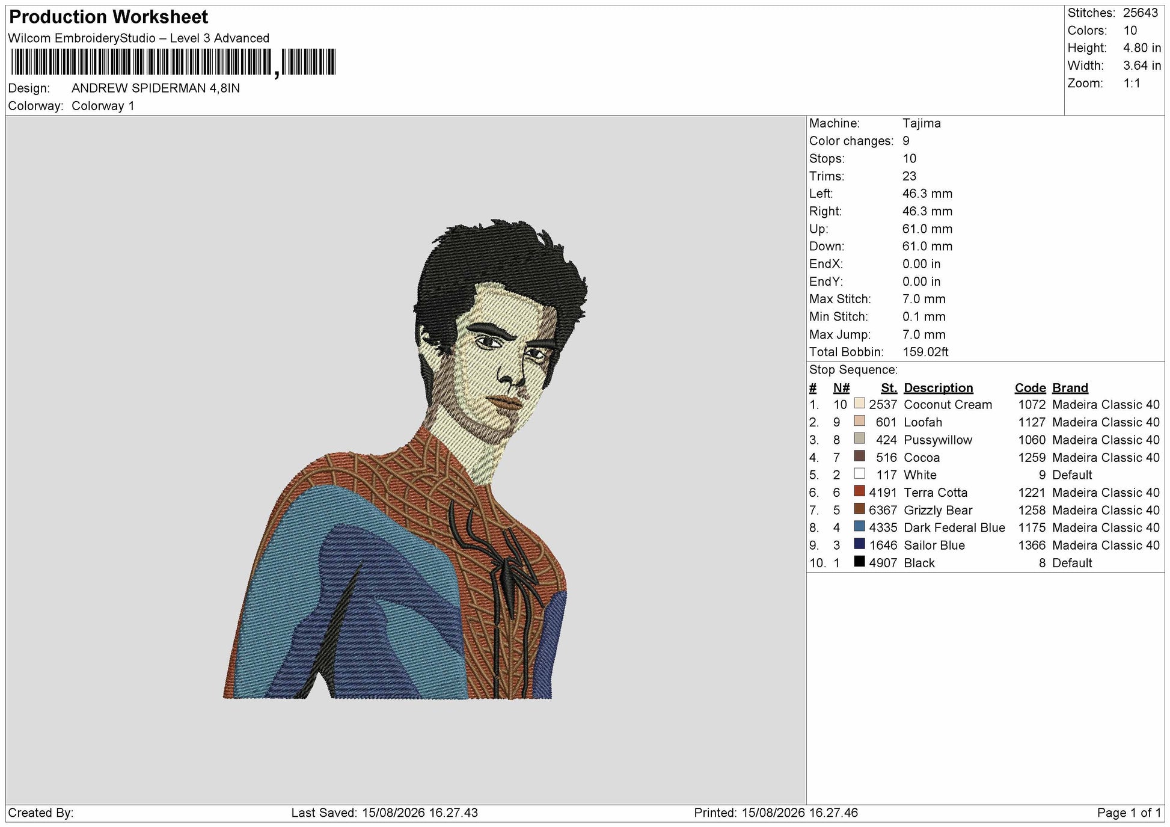
Task: Click the Trims value '23'
Action: click(x=909, y=176)
